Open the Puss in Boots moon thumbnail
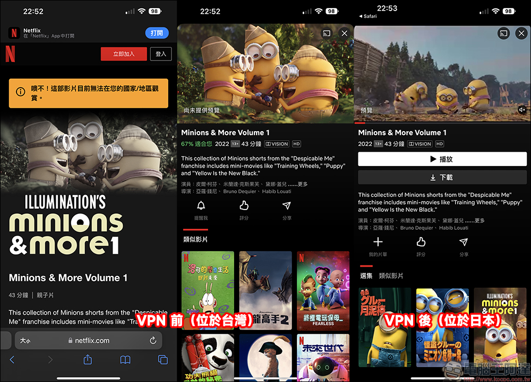The width and height of the screenshot is (531, 382). tap(265, 358)
